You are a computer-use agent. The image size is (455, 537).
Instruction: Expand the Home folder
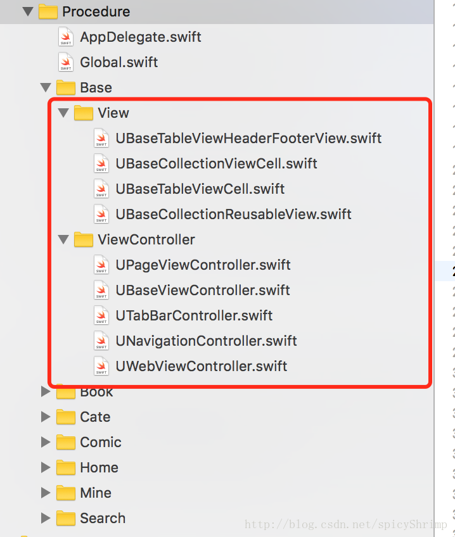point(45,467)
